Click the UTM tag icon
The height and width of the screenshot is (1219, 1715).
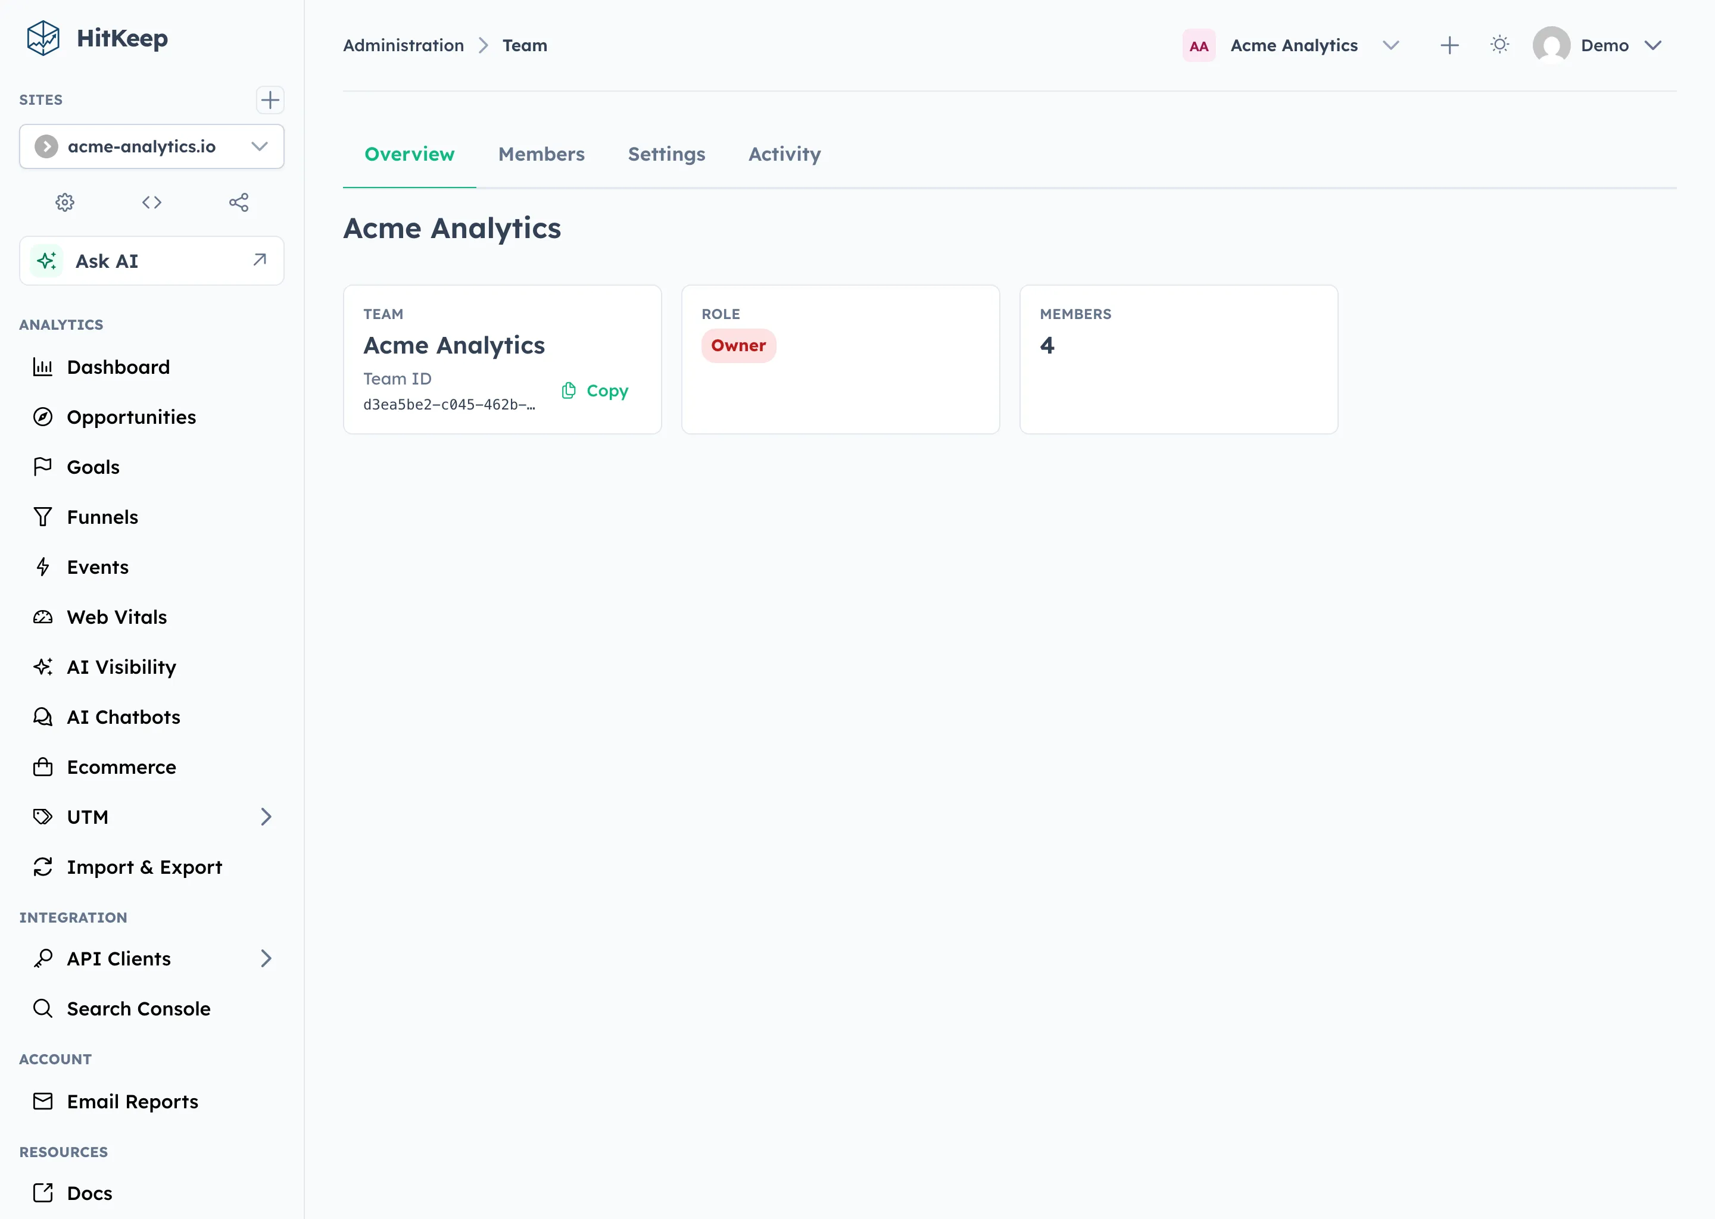tap(43, 817)
